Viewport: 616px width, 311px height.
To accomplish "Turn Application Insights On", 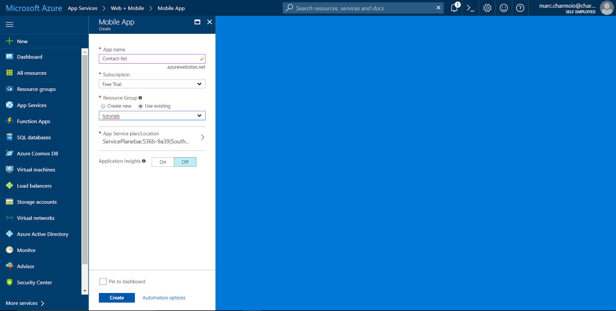I will pos(163,162).
